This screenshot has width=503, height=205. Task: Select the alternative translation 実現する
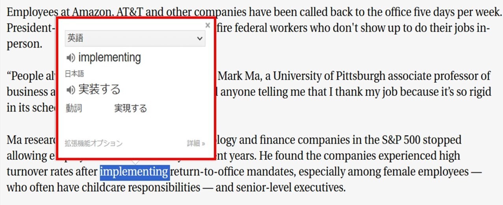[x=130, y=108]
